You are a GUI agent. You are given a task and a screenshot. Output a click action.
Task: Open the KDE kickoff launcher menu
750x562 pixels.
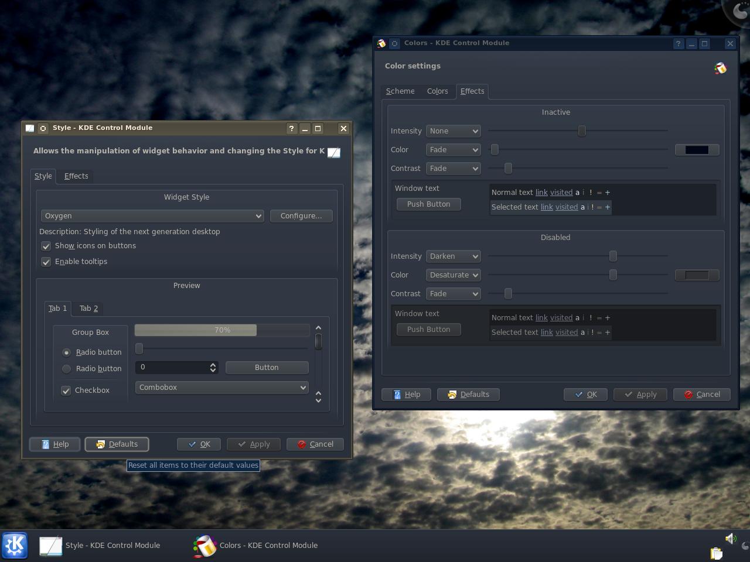(x=15, y=546)
